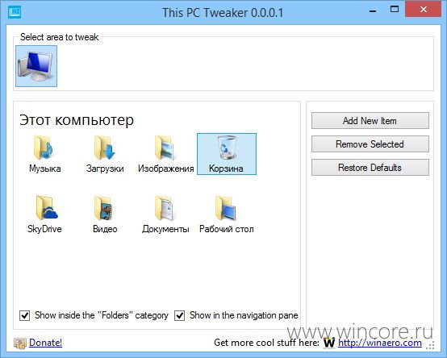Click the donate coins icon

pos(20,343)
